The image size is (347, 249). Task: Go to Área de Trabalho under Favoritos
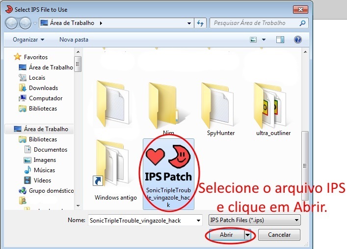point(46,68)
